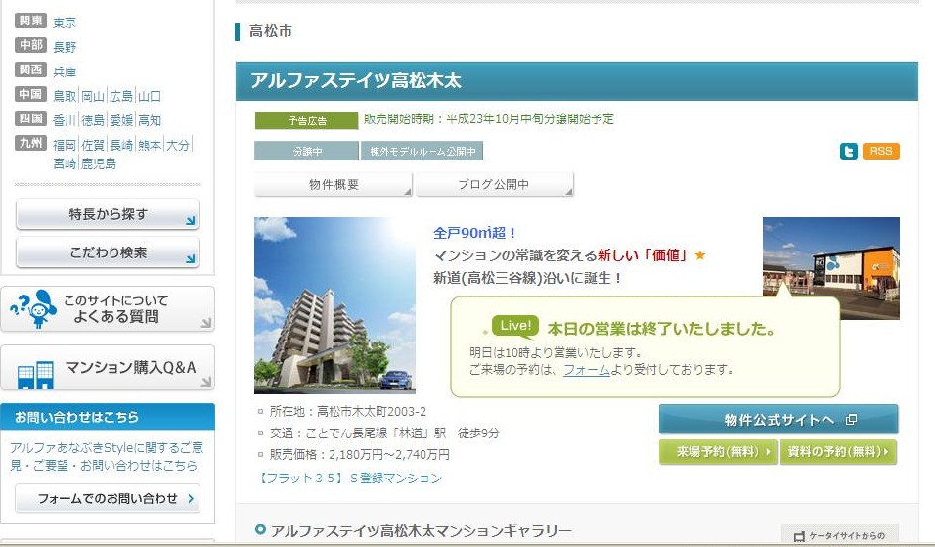Click フォームでのお問い合わせ button
The image size is (935, 547).
108,498
